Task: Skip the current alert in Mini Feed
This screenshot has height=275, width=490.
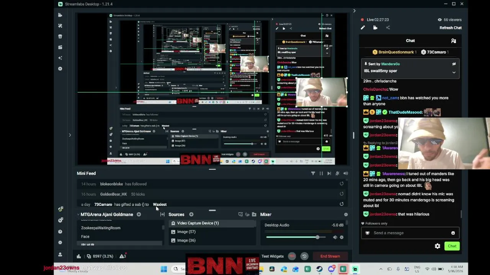Action: point(329,173)
